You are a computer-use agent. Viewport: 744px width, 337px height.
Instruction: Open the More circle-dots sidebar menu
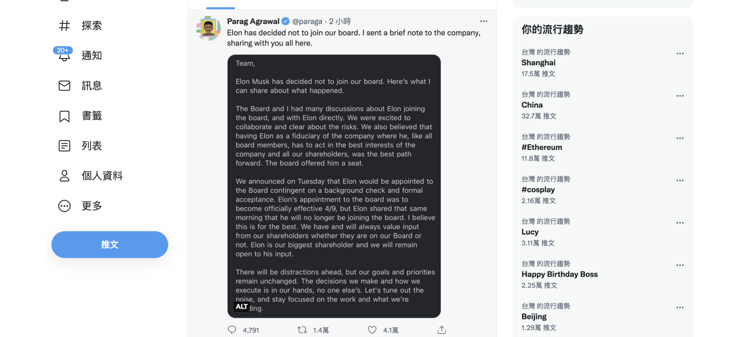coord(64,206)
